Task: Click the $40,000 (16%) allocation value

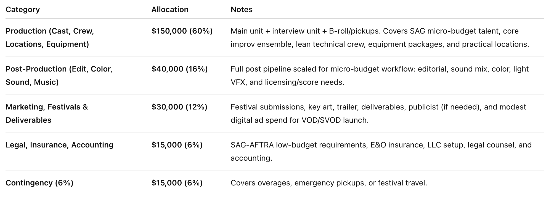Action: (x=179, y=69)
